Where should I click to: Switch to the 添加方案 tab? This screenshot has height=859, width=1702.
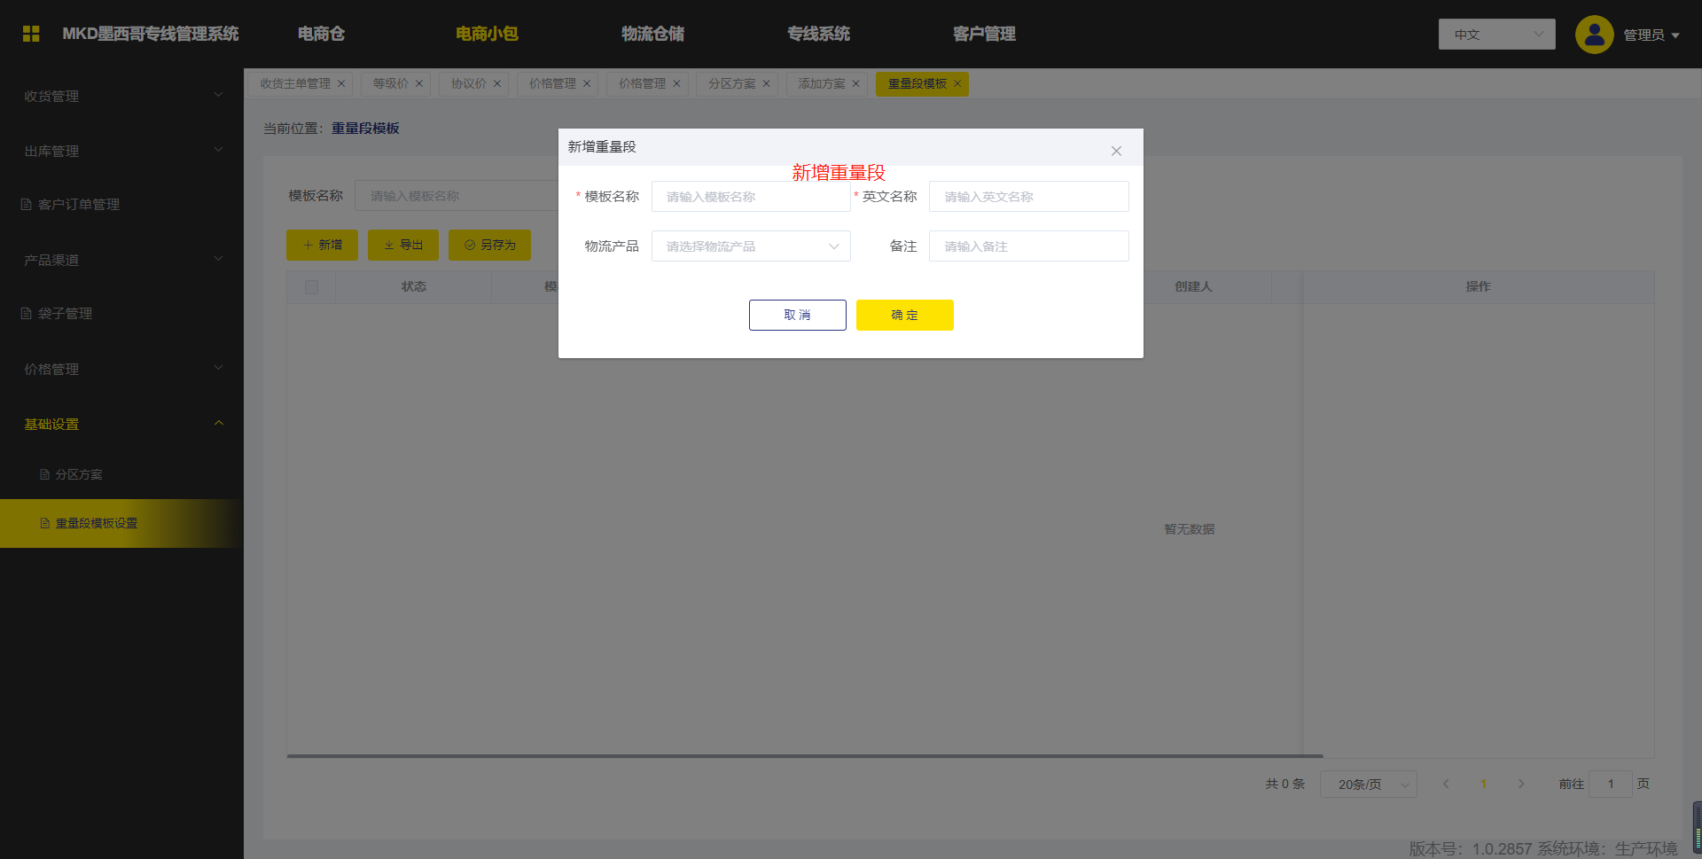(821, 84)
